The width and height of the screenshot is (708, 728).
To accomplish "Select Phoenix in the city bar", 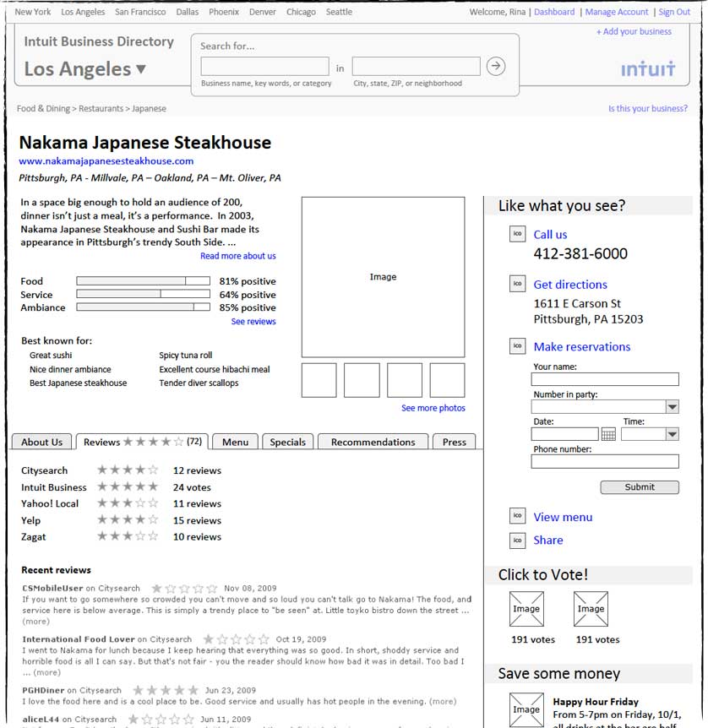I will click(223, 12).
